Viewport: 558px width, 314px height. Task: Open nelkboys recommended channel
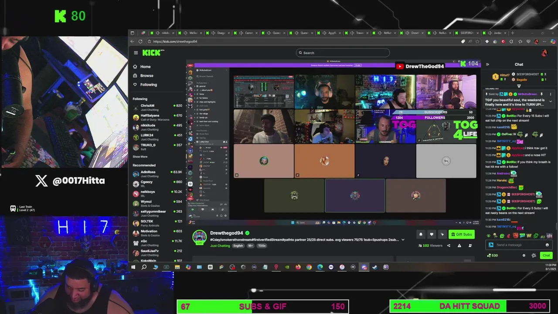click(x=157, y=193)
